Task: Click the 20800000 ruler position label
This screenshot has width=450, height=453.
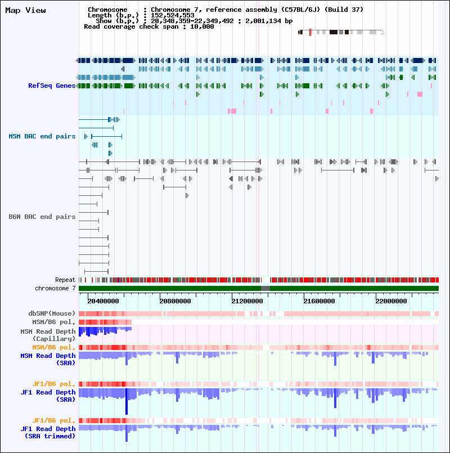Action: click(175, 301)
